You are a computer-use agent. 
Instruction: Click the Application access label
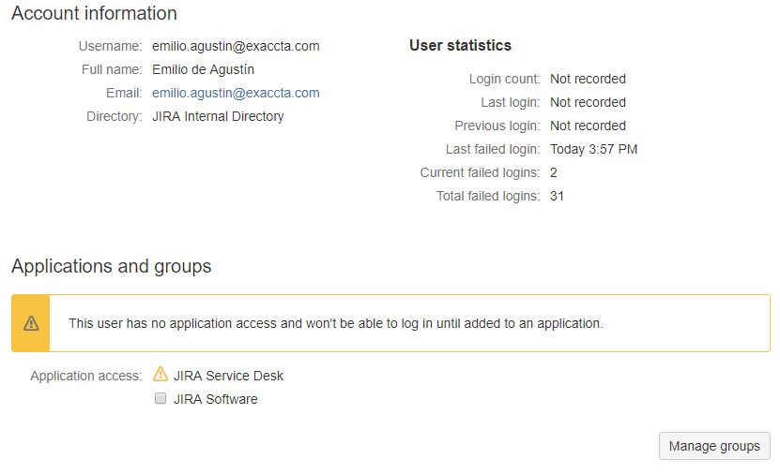click(x=86, y=376)
